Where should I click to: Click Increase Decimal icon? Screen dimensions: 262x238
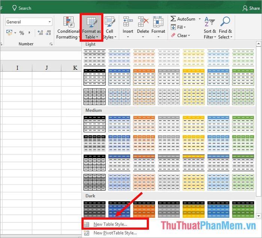40,33
